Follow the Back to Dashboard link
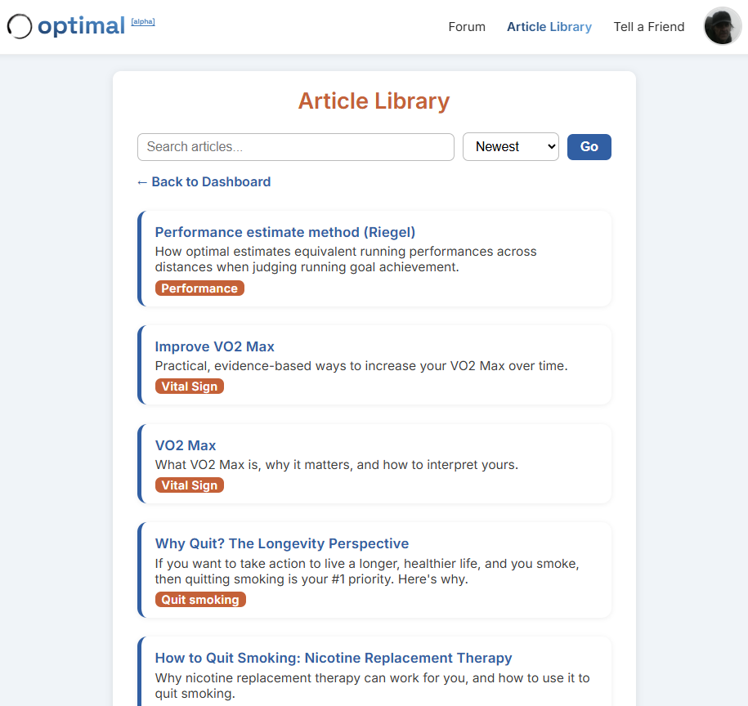Screen dimensions: 748x706 [210, 181]
